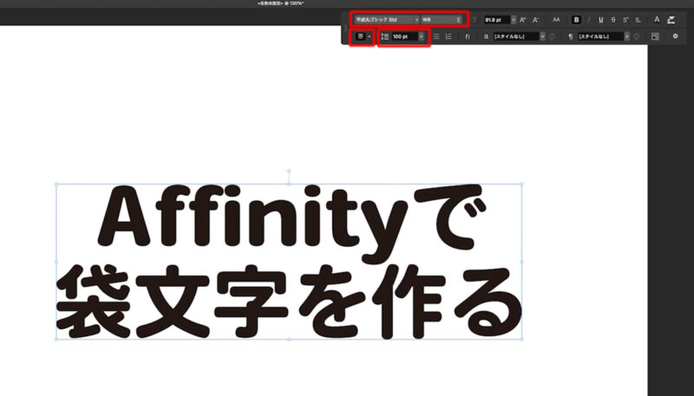Toggle Italic formatting
694x396 pixels.
pos(588,20)
